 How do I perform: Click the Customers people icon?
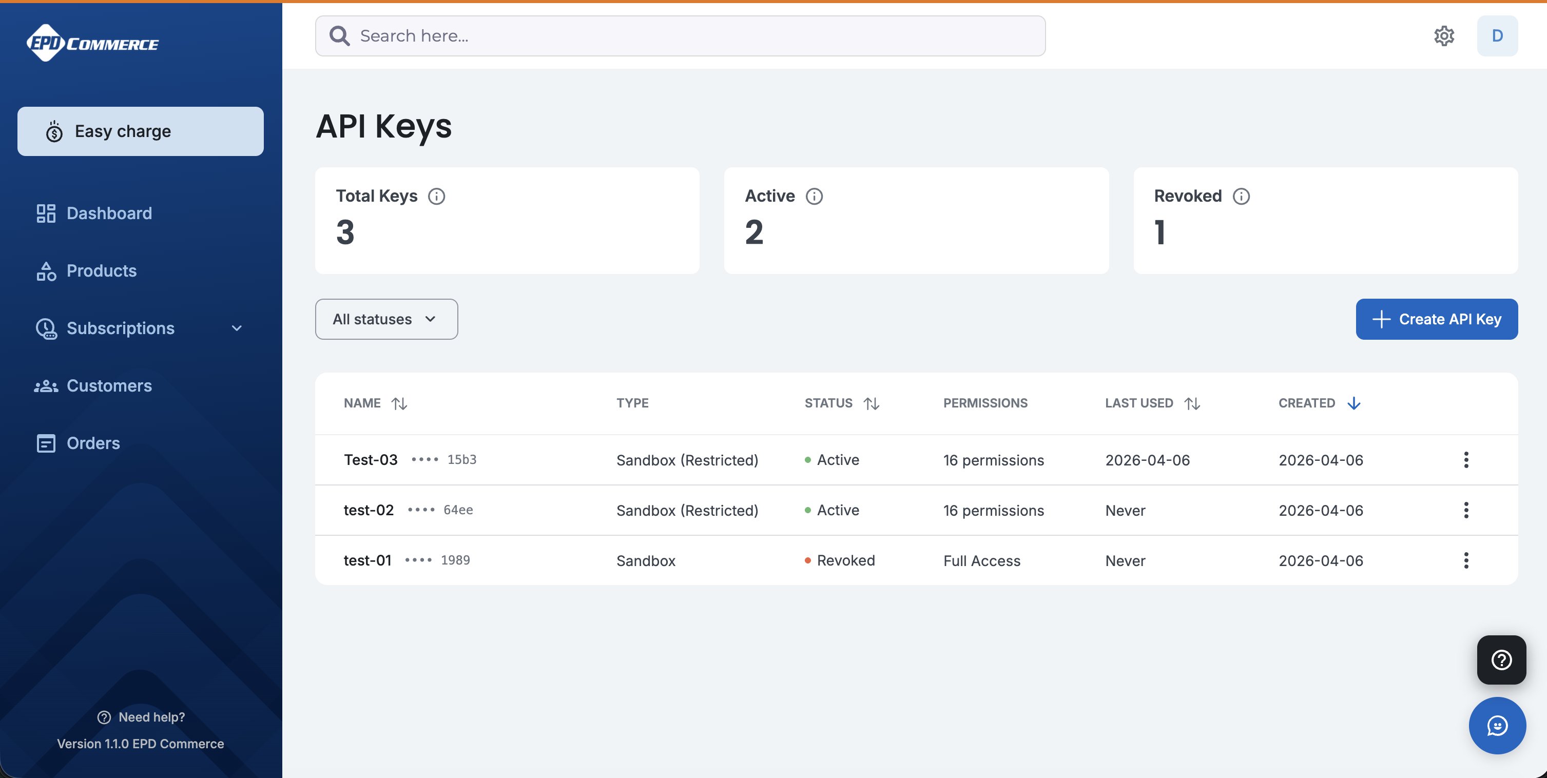coord(46,386)
